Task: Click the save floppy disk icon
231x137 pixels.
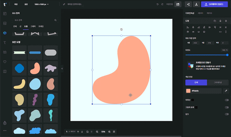Action: coord(177,4)
